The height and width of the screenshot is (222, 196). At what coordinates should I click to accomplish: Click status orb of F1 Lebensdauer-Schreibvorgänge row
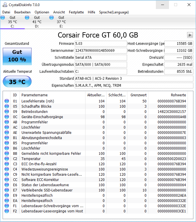[7, 206]
